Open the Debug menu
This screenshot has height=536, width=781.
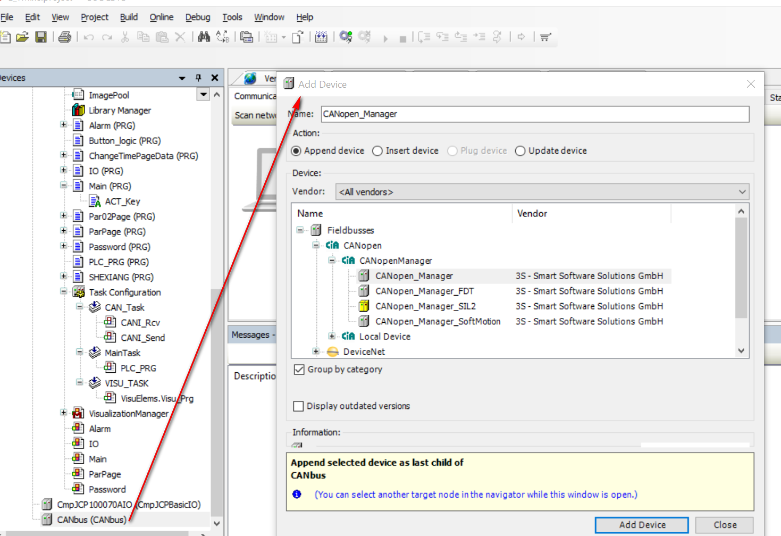(197, 17)
